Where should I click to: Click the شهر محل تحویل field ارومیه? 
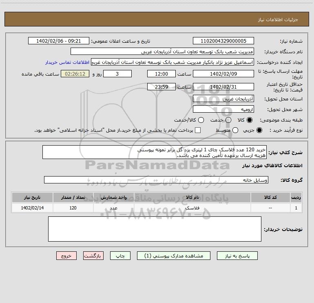pos(223,109)
